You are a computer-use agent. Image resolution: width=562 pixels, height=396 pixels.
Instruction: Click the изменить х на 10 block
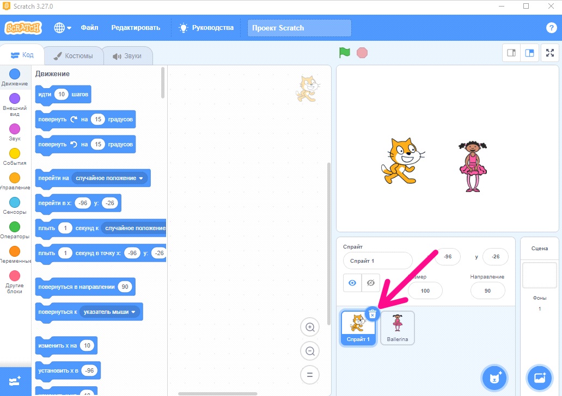(66, 346)
